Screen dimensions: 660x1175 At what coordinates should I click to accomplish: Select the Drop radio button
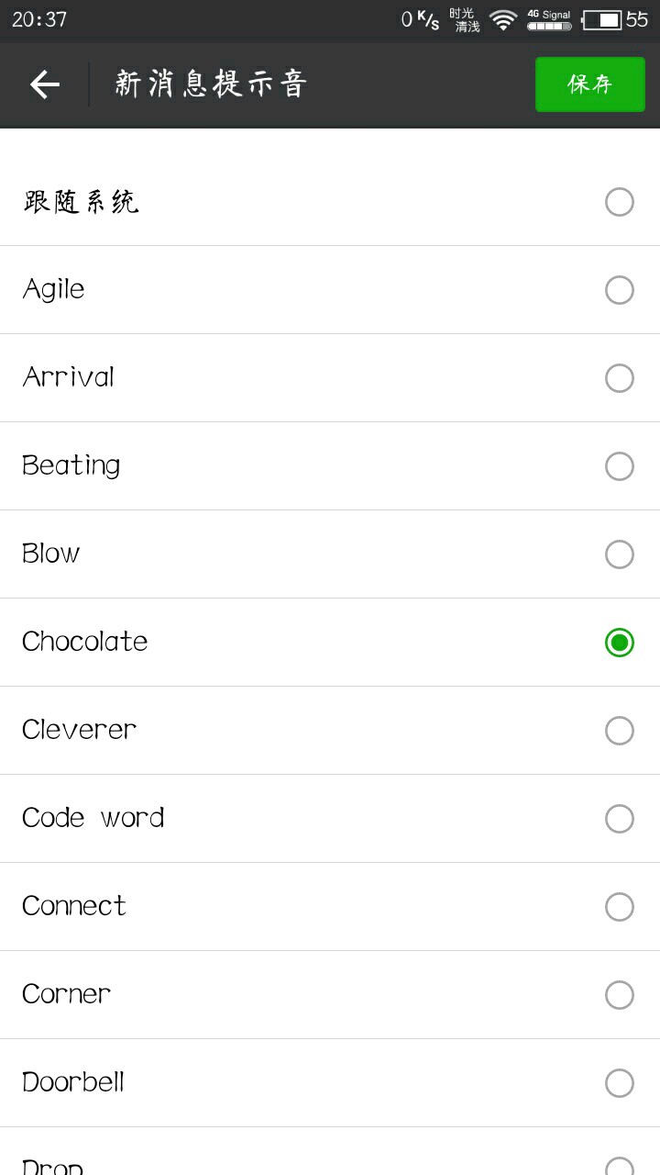(620, 1166)
